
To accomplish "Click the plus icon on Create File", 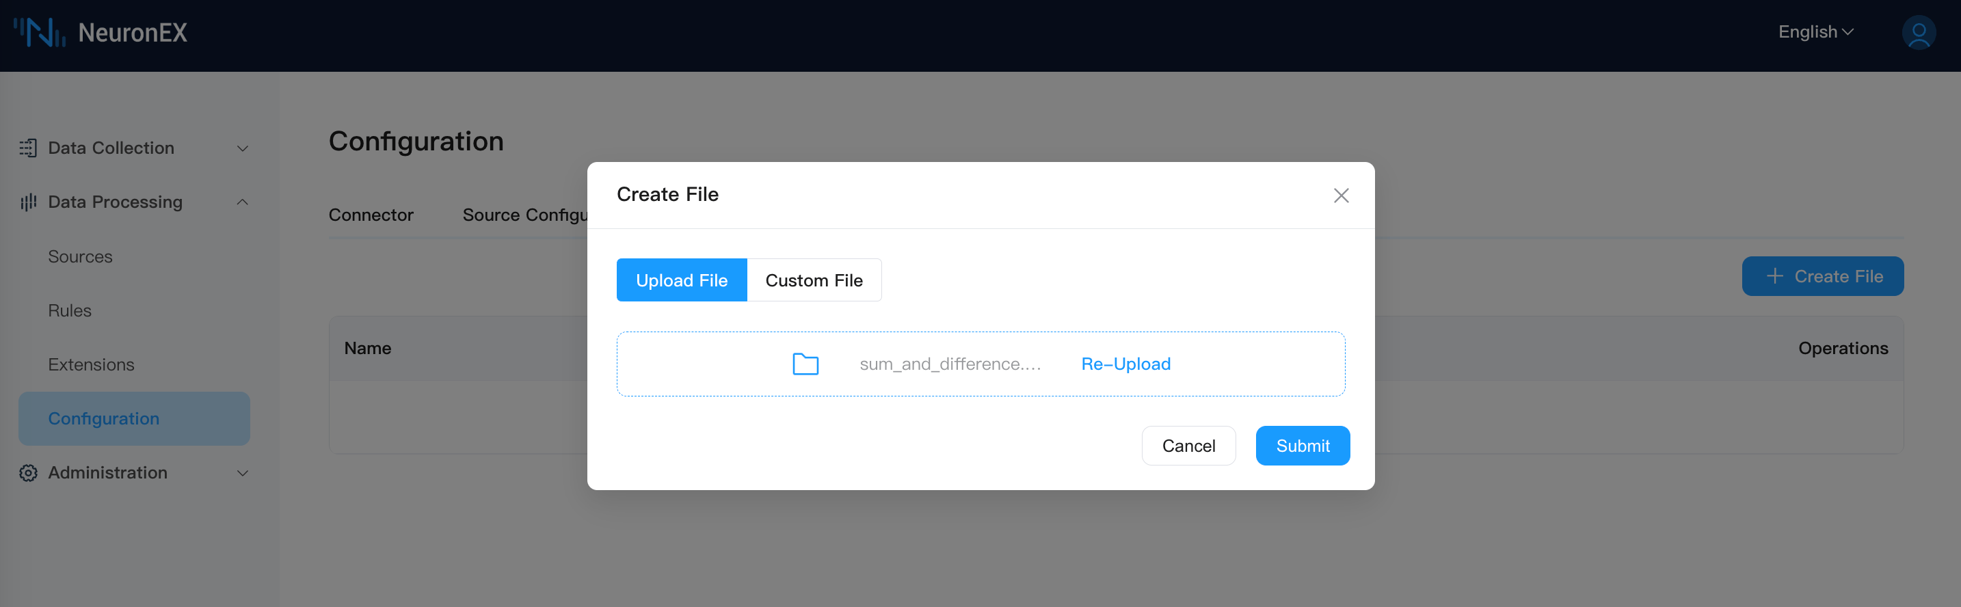I will tap(1774, 276).
